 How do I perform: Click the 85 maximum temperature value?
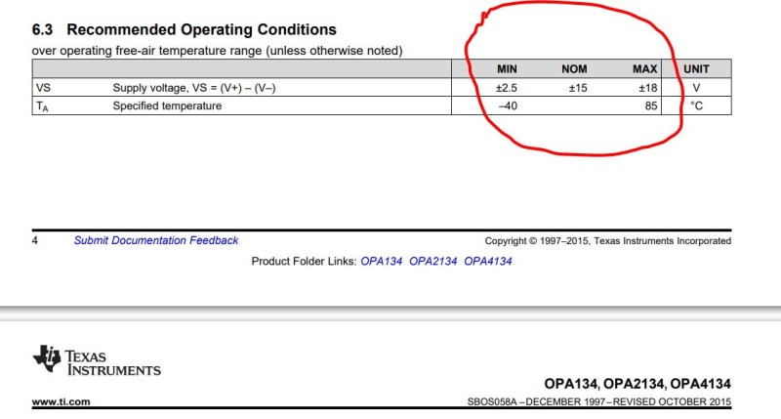point(651,105)
